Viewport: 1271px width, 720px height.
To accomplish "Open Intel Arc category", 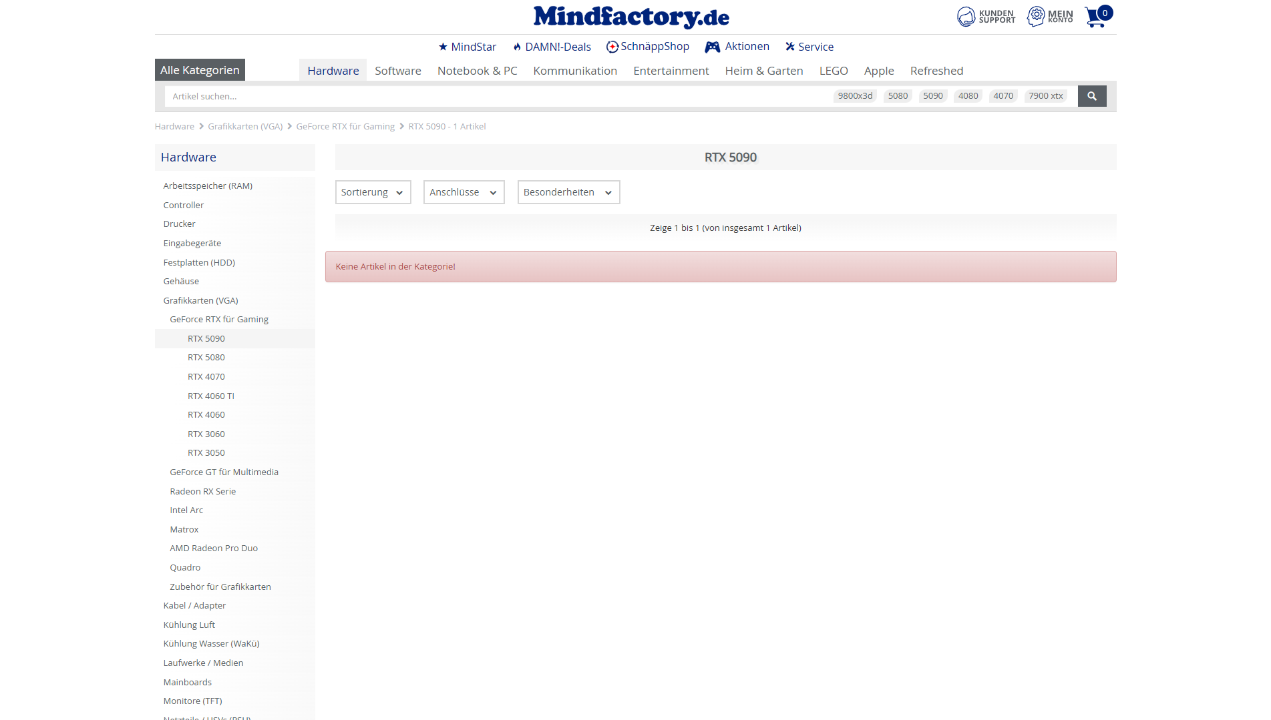I will [186, 510].
